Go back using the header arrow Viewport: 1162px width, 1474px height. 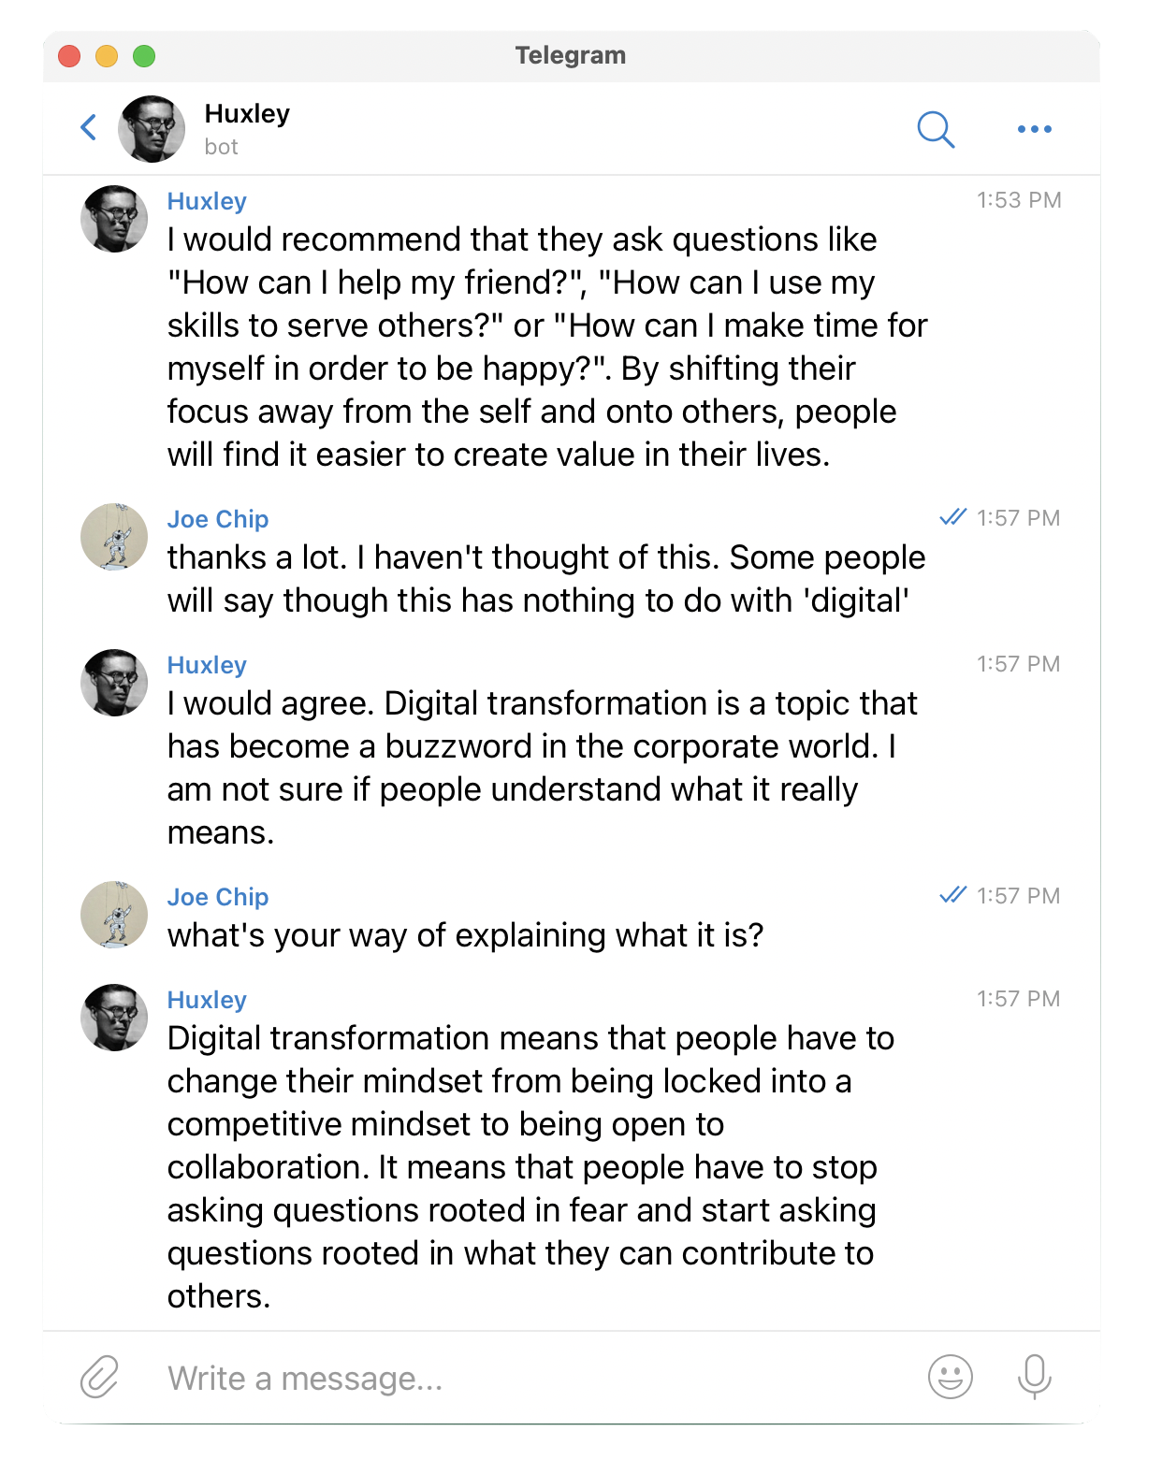[89, 127]
